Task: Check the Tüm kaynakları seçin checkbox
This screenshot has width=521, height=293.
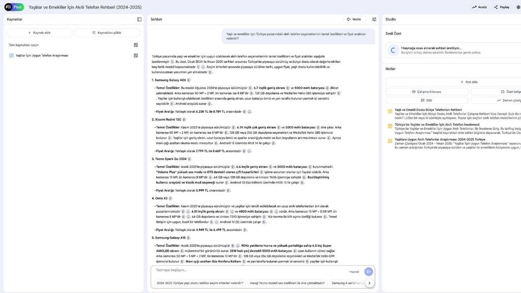Action: [x=135, y=44]
